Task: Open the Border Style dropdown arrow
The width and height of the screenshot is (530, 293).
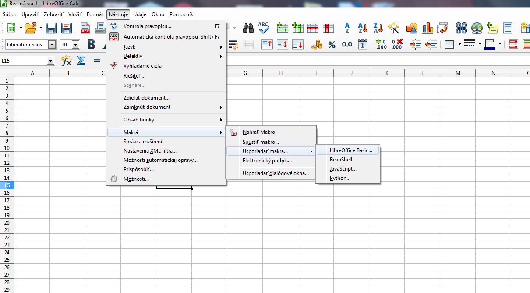Action: [x=480, y=44]
